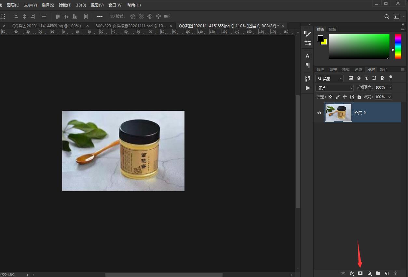This screenshot has width=408, height=277.
Task: Open the new adjustment layer half-circle icon
Action: coord(369,273)
